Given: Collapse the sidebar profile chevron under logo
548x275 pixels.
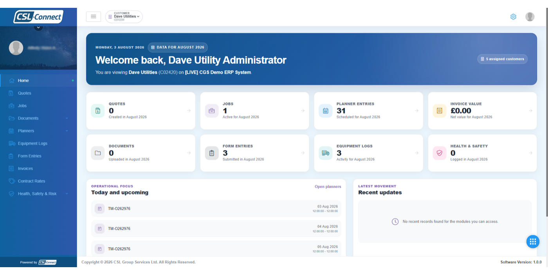Looking at the screenshot, I should tap(38, 27).
